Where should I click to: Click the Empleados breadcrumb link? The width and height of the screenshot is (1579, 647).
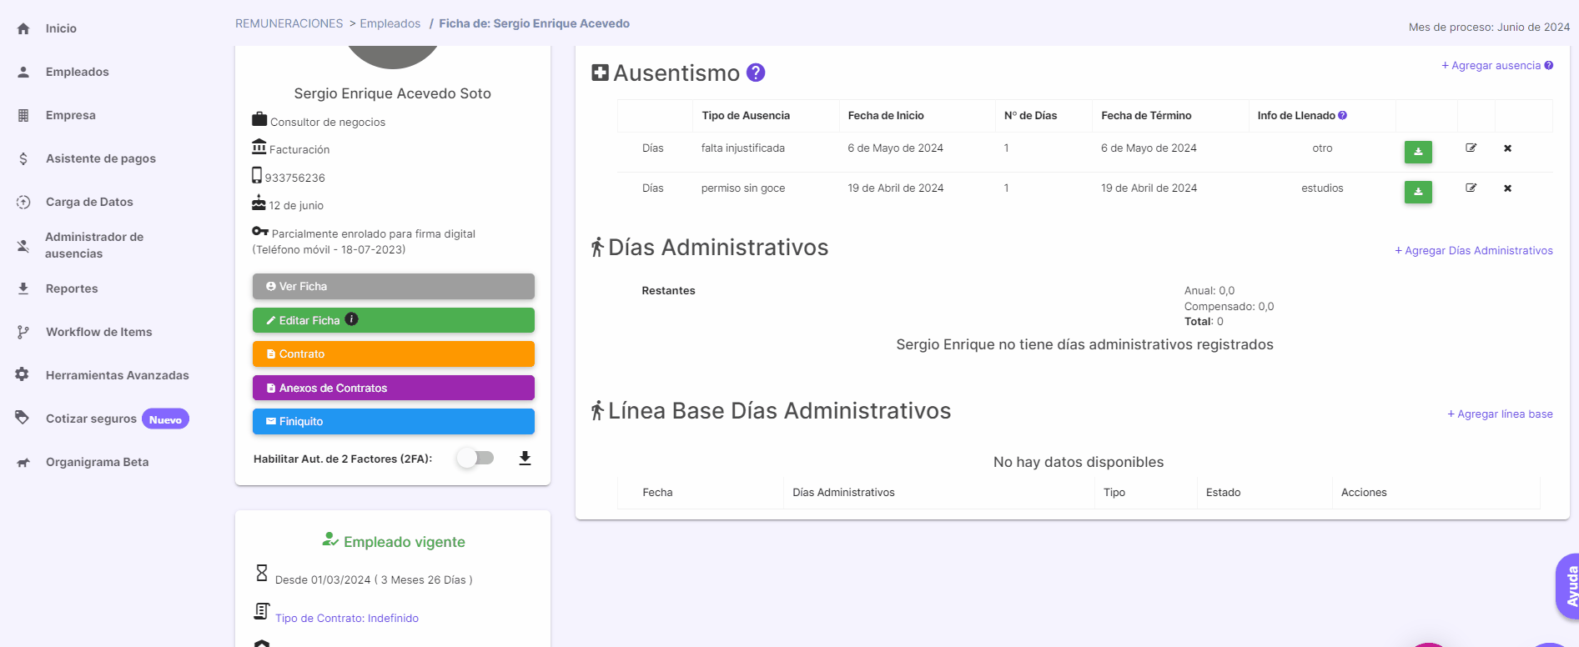coord(390,23)
